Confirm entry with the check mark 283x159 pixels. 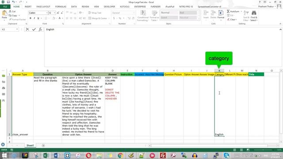coord(34,30)
